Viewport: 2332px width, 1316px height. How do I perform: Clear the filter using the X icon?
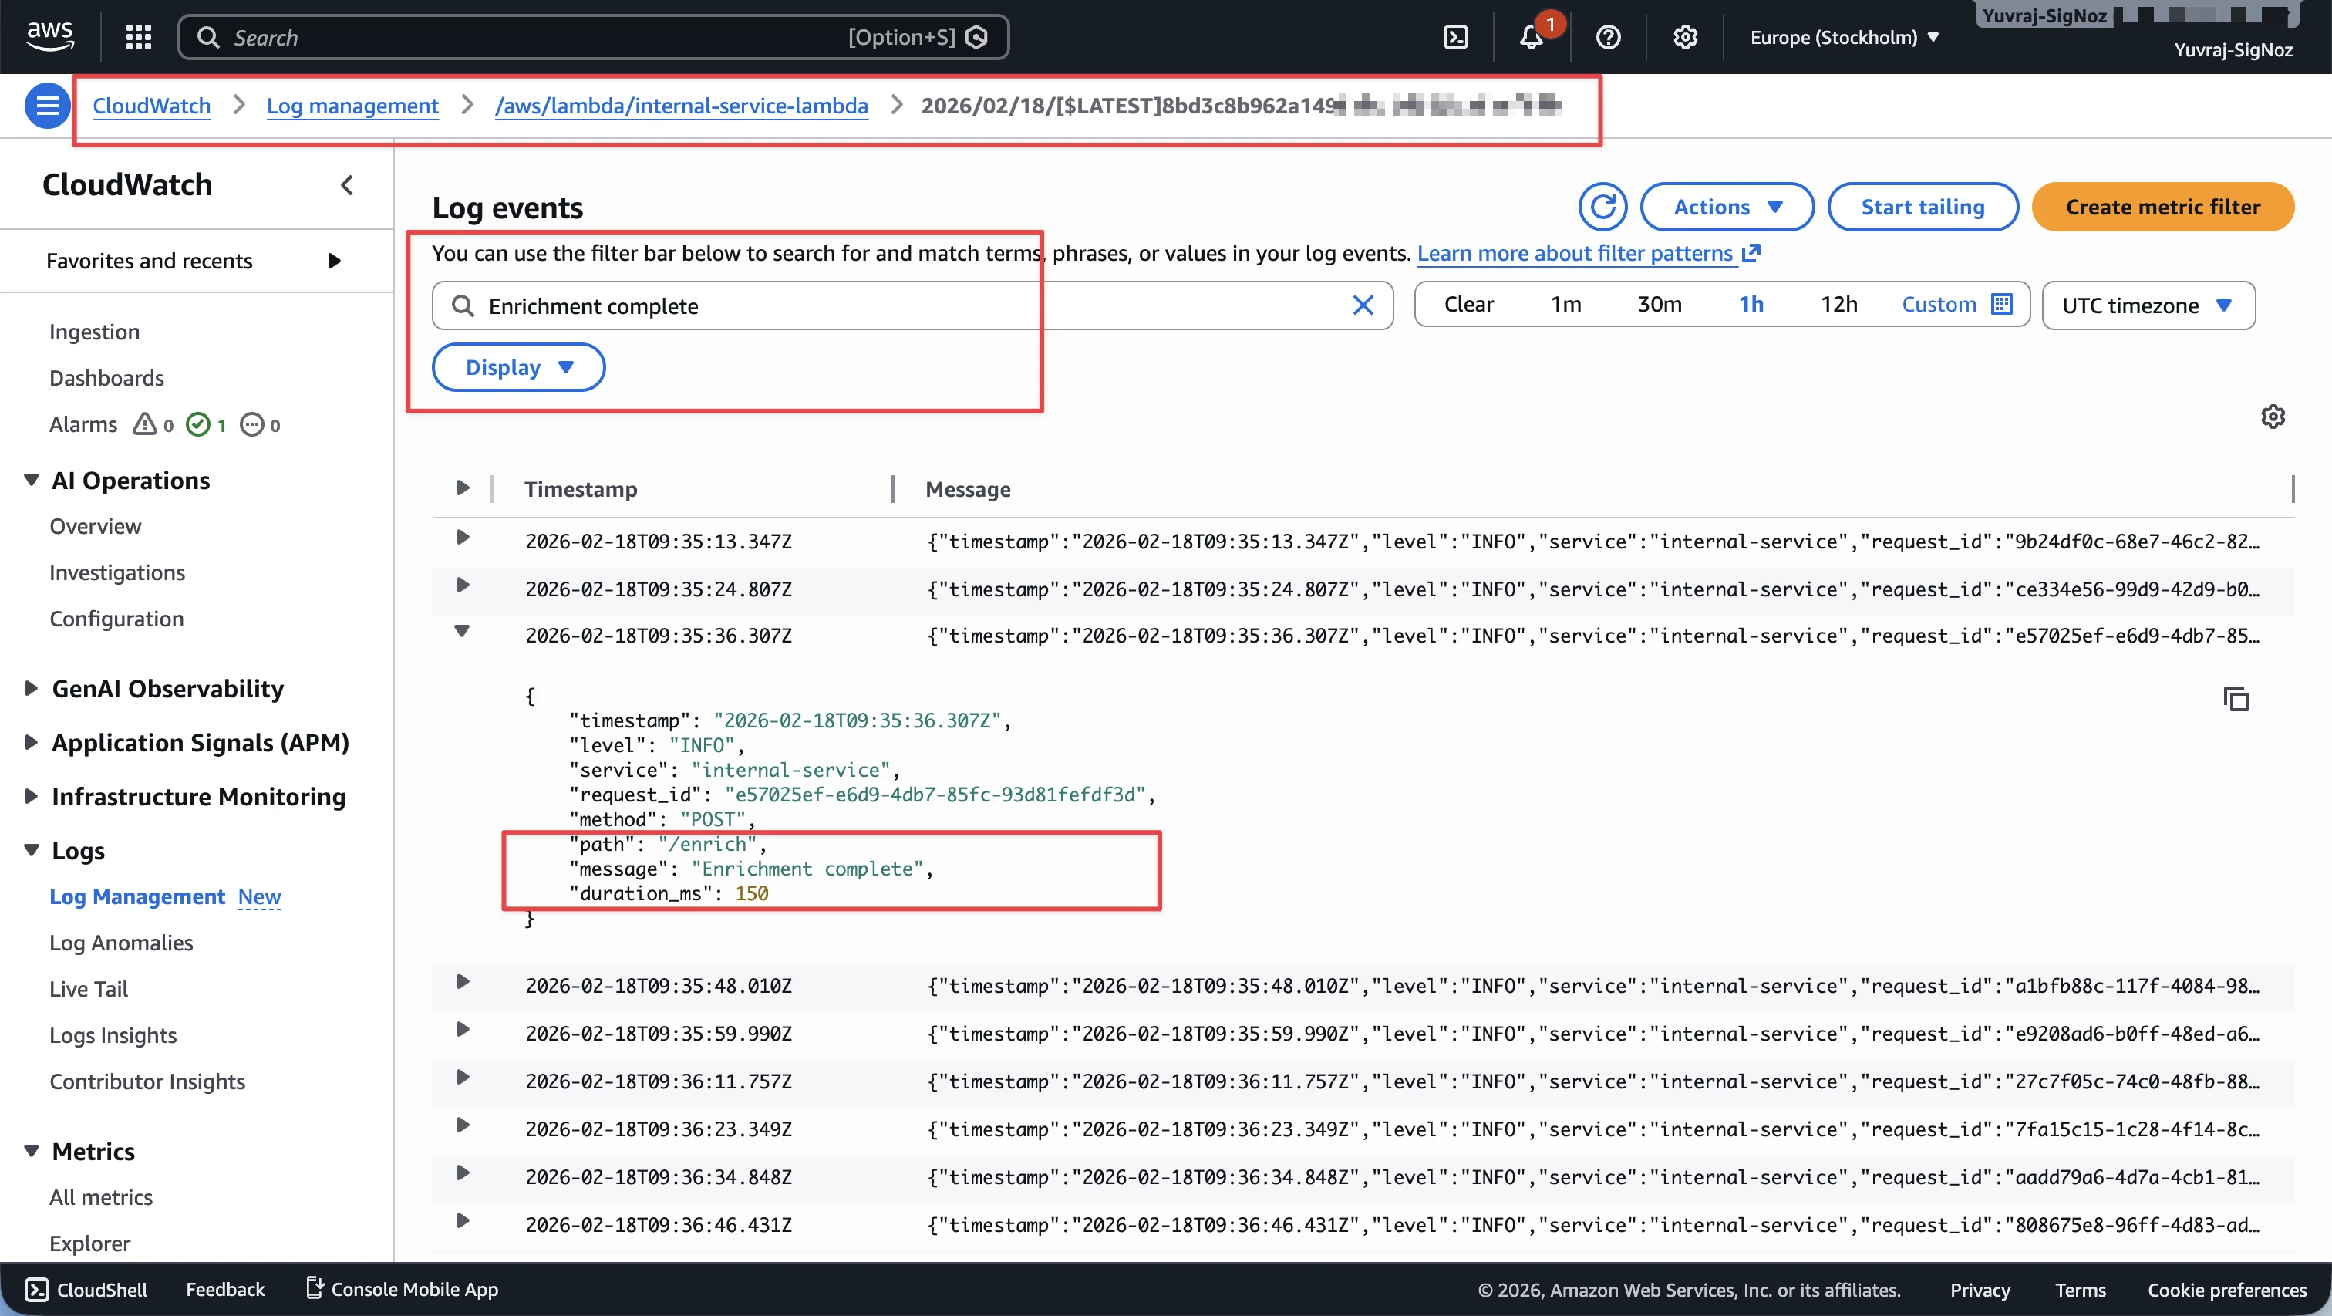click(1363, 305)
